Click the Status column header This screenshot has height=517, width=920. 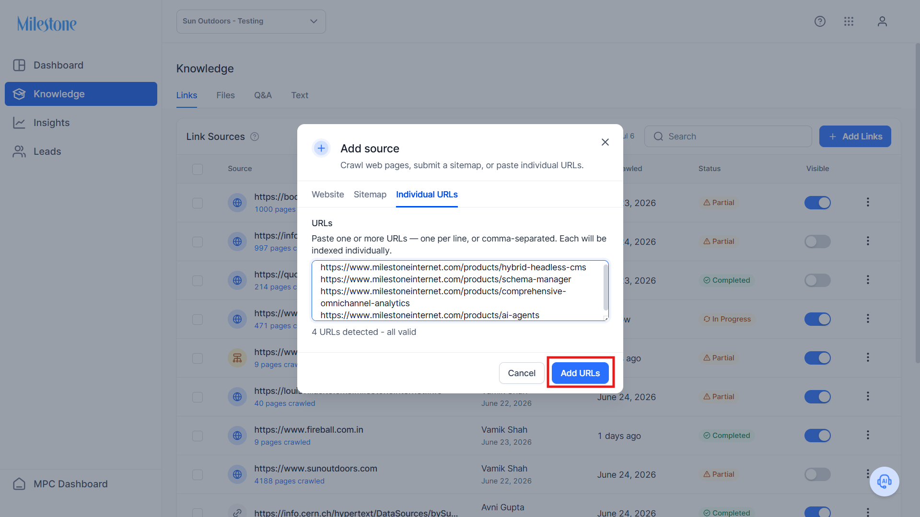[x=709, y=169]
